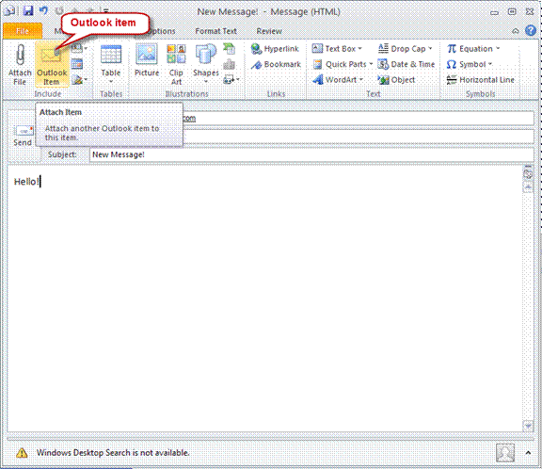Image resolution: width=542 pixels, height=469 pixels.
Task: Click the contact photo placeholder in People Pane
Action: click(505, 453)
